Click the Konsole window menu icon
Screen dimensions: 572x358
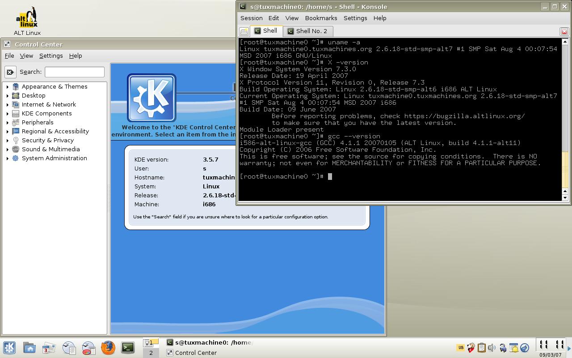click(243, 7)
